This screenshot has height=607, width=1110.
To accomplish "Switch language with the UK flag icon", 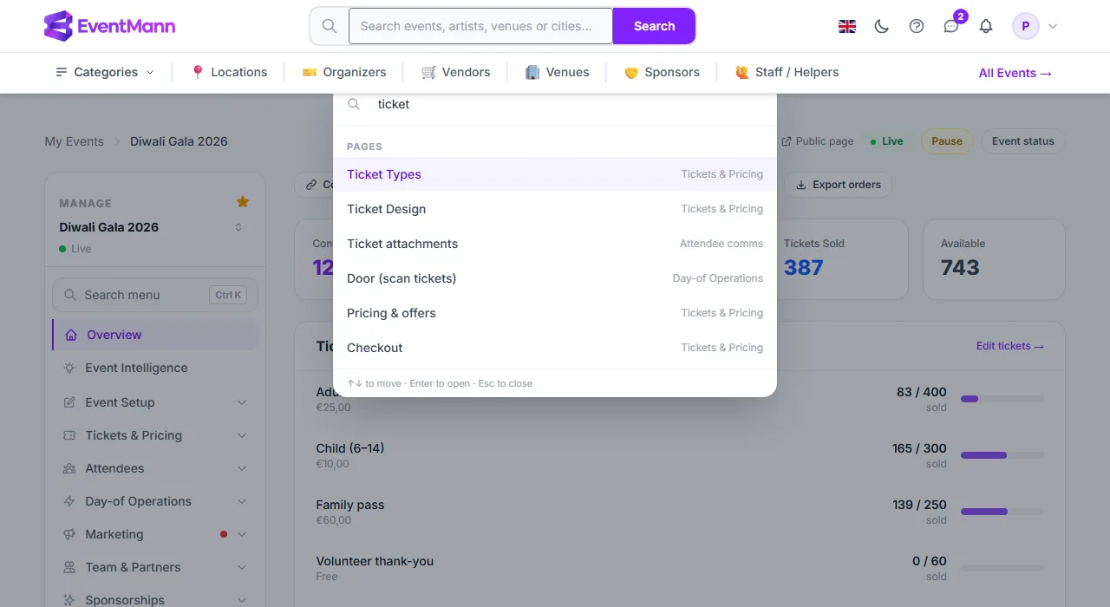I will pyautogui.click(x=847, y=27).
